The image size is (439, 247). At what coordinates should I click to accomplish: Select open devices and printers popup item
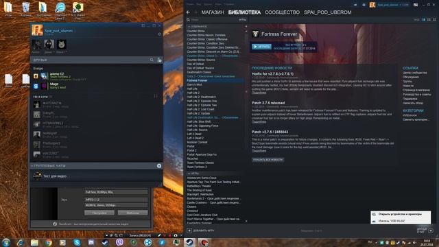click(x=401, y=214)
